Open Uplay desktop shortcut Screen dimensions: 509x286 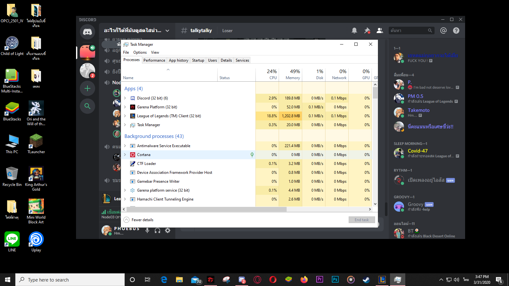pyautogui.click(x=36, y=242)
